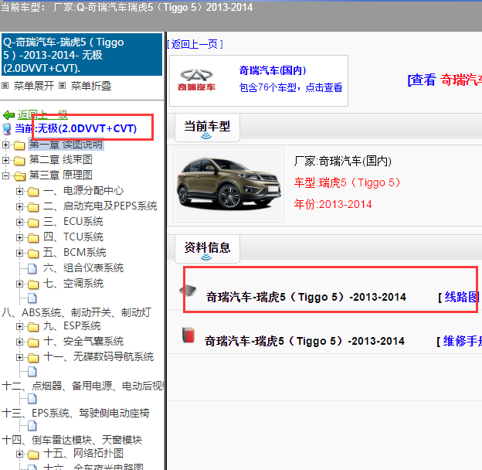Expand the 第一章 读图说明 node
482x470 pixels.
point(5,145)
